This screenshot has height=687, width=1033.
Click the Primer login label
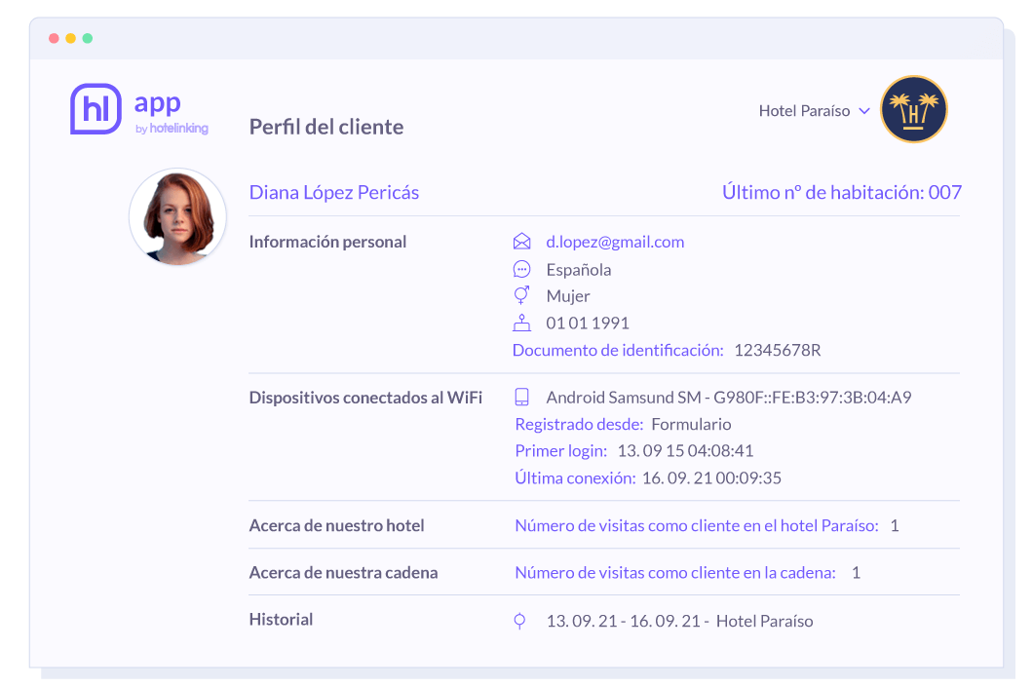561,450
